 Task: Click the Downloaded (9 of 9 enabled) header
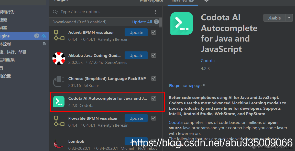79,22
